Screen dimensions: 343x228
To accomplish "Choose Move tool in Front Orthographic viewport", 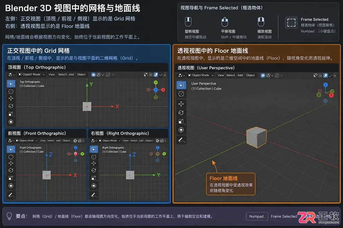I will pyautogui.click(x=11, y=163).
